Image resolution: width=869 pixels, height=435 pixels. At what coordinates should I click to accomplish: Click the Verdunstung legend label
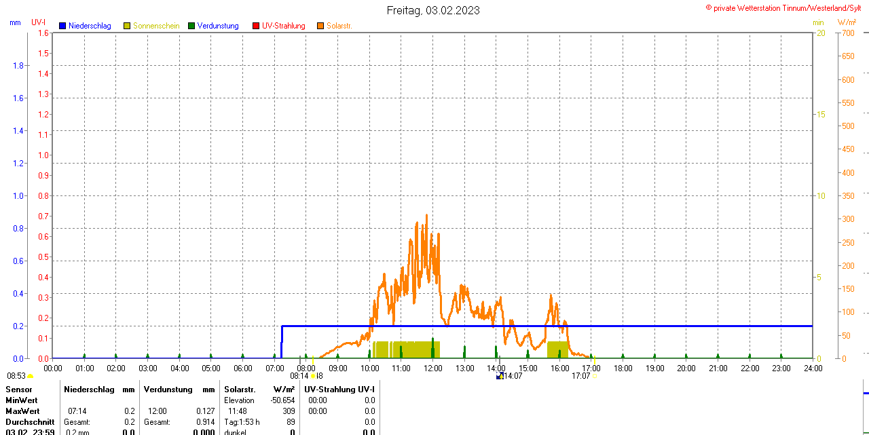(x=218, y=26)
